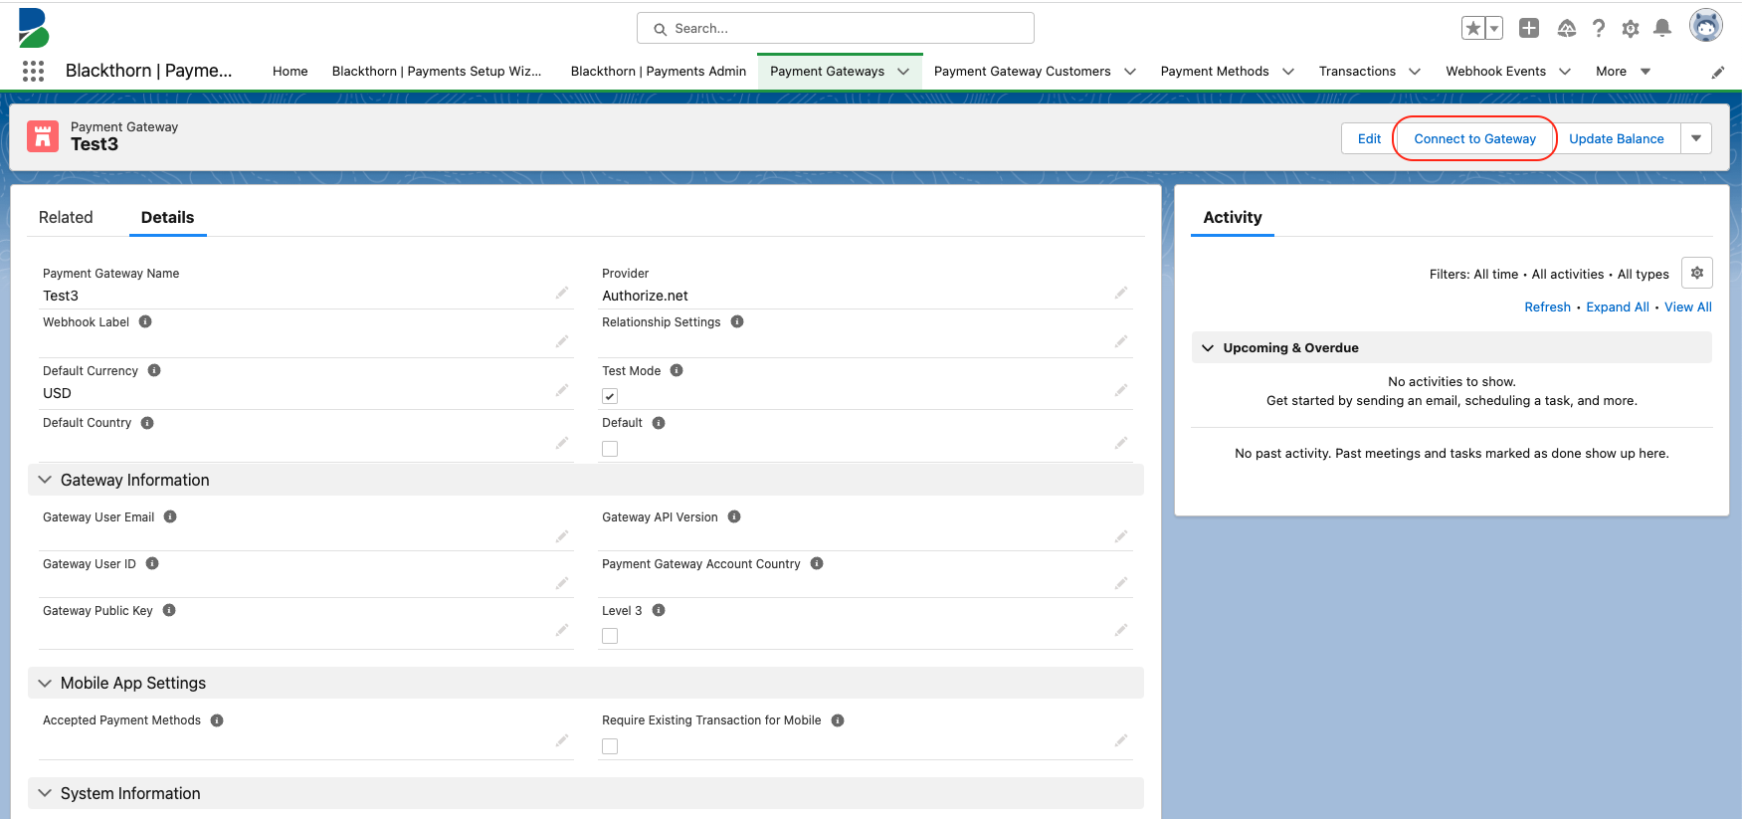Collapse the Mobile App Settings section
The width and height of the screenshot is (1742, 819).
45,683
